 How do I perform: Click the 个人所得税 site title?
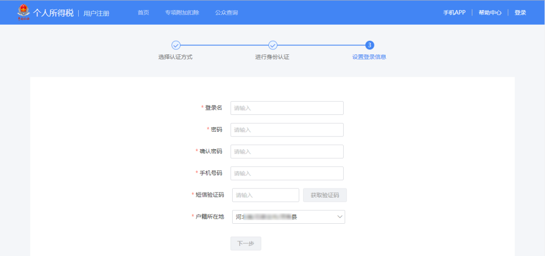[x=53, y=13]
